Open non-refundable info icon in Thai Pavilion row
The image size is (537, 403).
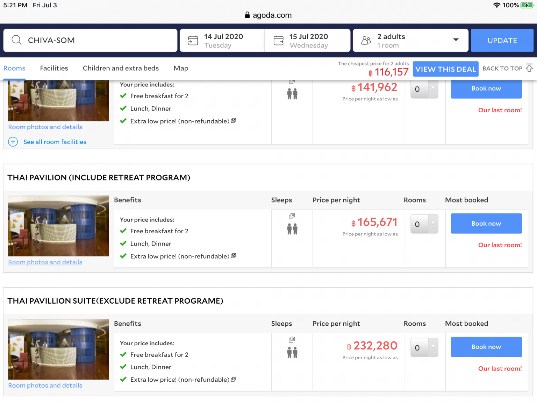tap(234, 255)
